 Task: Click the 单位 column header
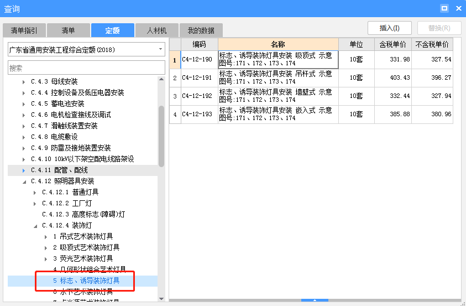[x=357, y=44]
